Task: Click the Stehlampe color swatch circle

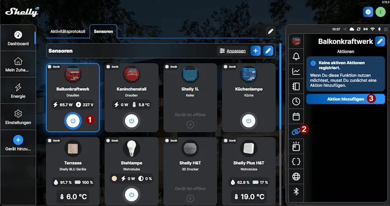Action: click(115, 178)
